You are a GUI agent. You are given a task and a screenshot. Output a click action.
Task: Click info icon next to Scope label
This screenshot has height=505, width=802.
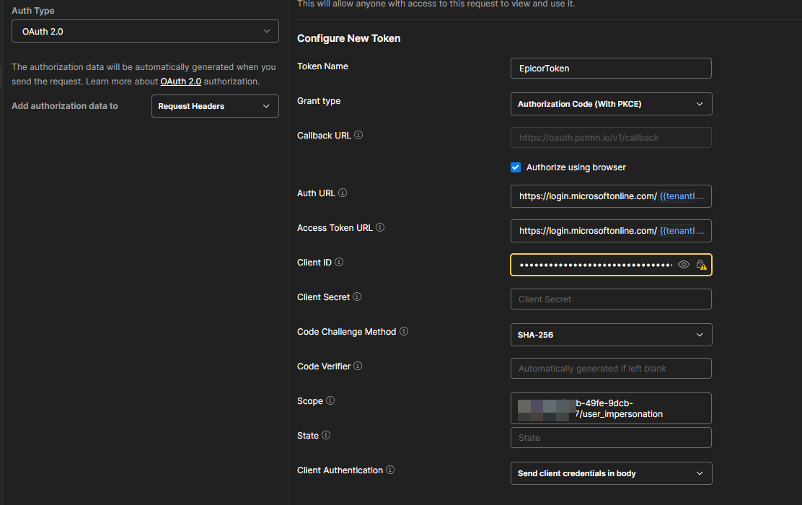[330, 401]
